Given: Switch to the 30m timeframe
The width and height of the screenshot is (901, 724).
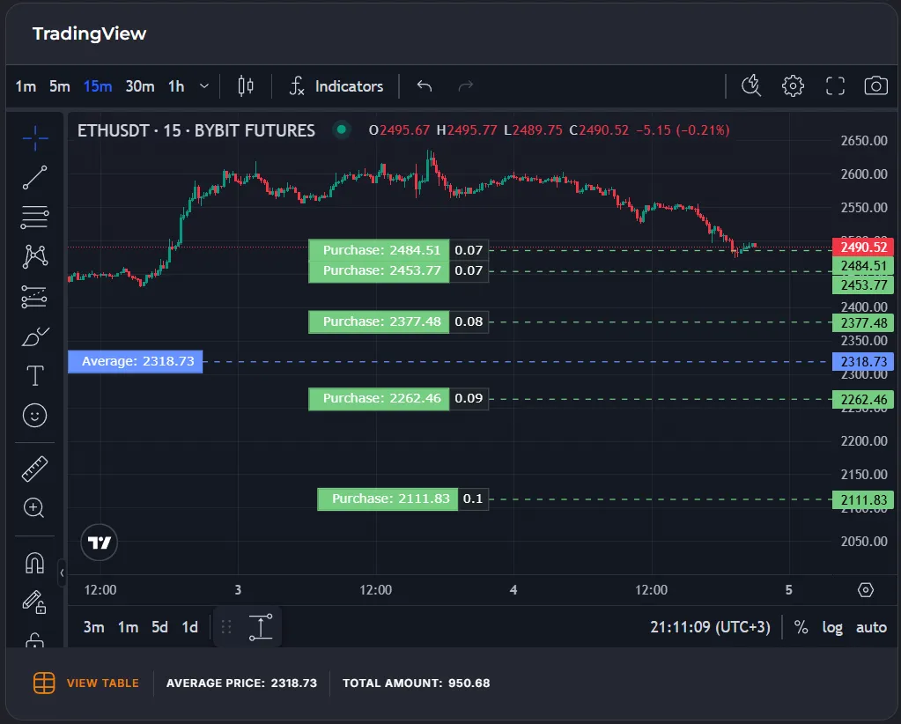Looking at the screenshot, I should click(139, 85).
